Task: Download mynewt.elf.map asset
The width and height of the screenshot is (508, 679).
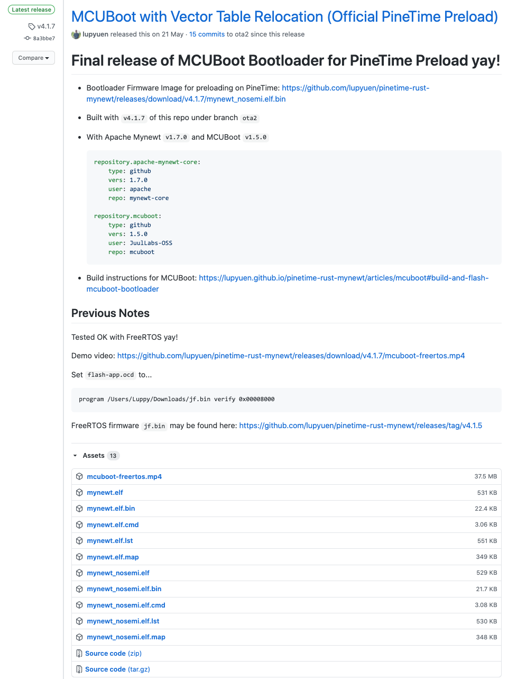Action: coord(113,557)
